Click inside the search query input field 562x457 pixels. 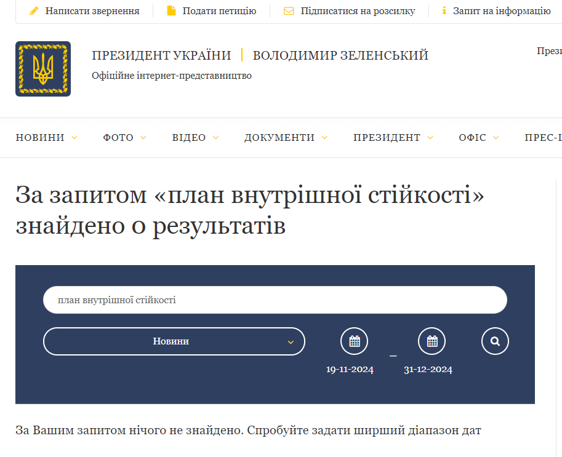(x=275, y=300)
